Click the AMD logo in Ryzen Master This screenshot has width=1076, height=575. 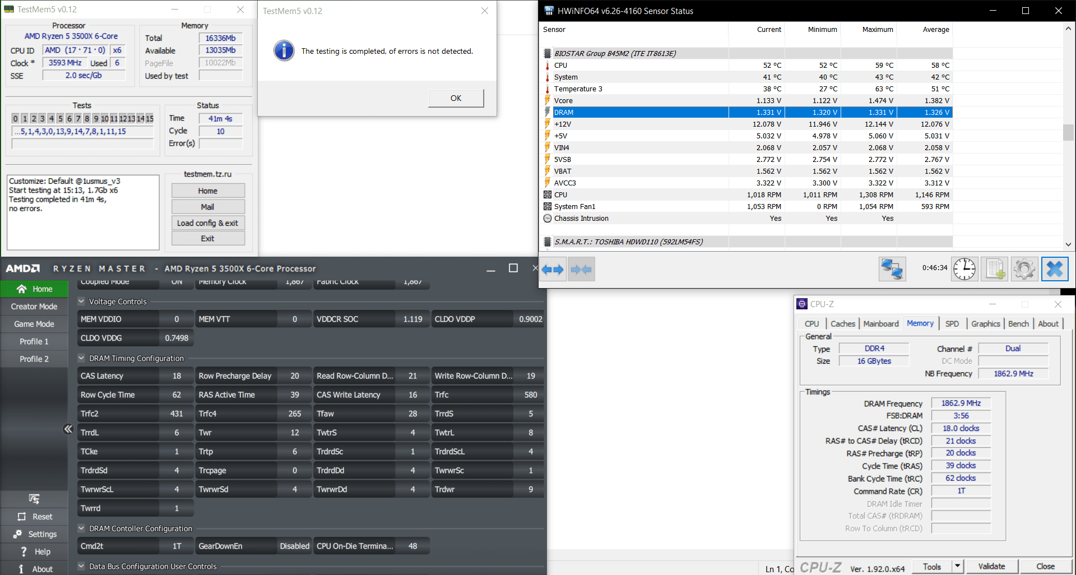(x=23, y=268)
